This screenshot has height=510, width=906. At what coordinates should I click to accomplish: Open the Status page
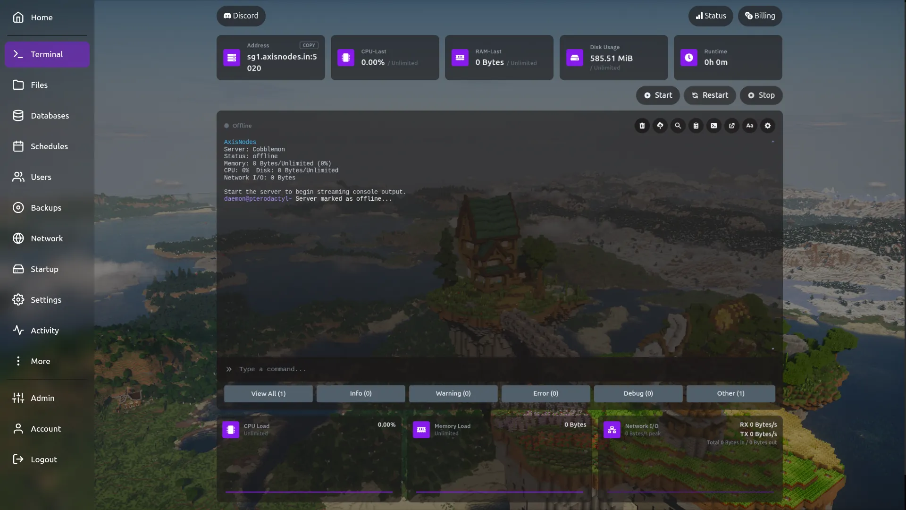pyautogui.click(x=711, y=16)
